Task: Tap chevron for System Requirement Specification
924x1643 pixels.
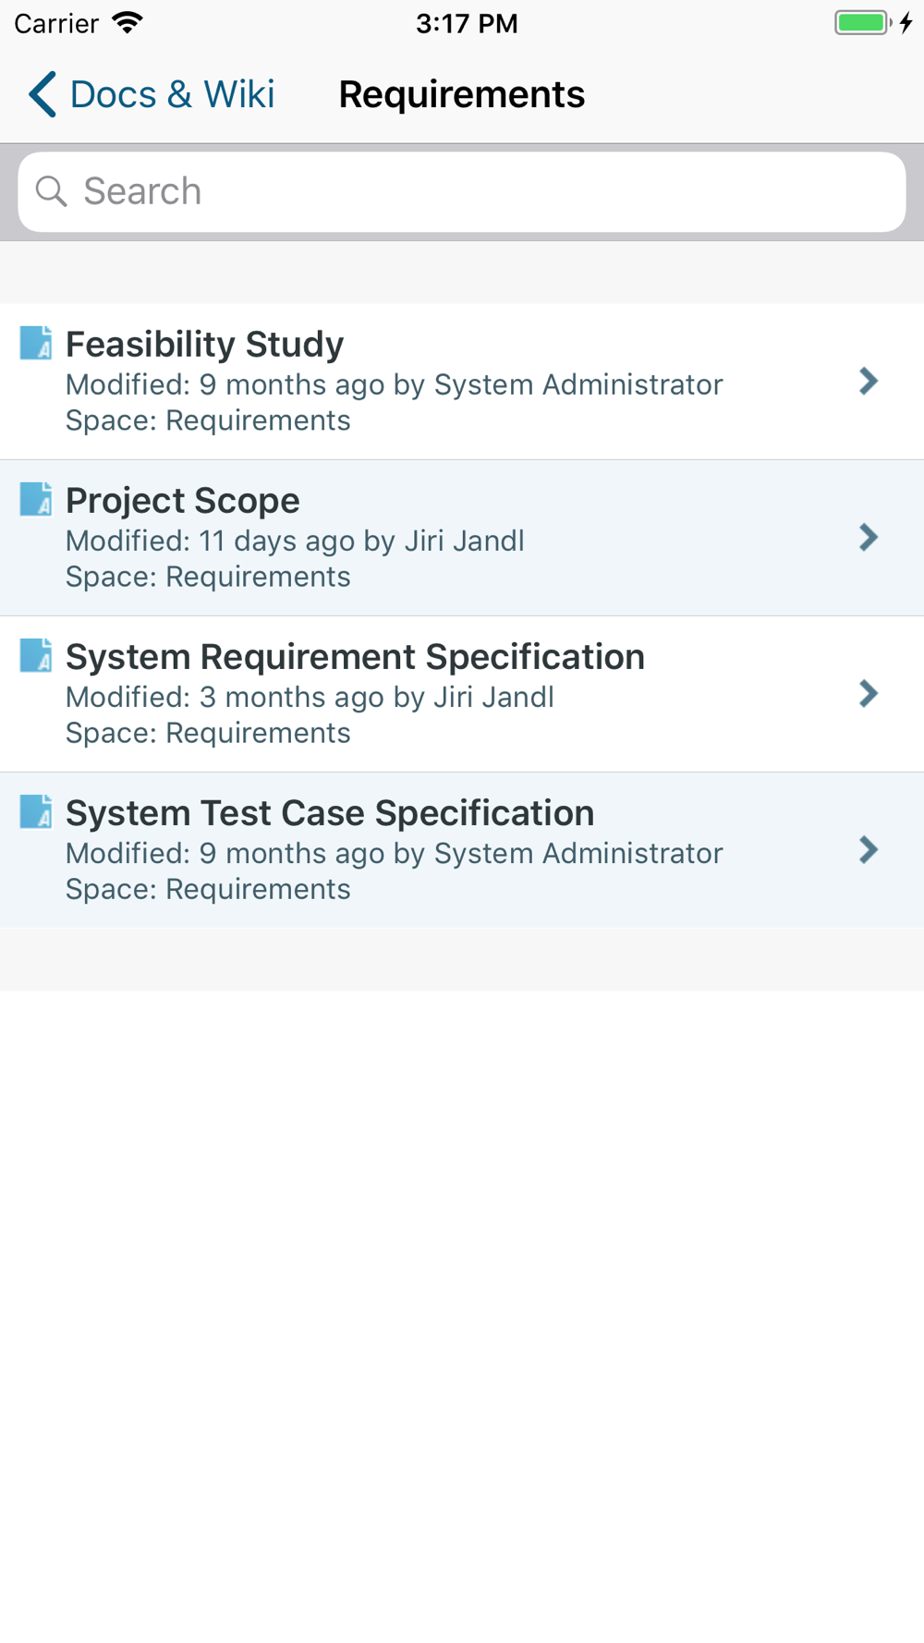Action: (x=868, y=693)
